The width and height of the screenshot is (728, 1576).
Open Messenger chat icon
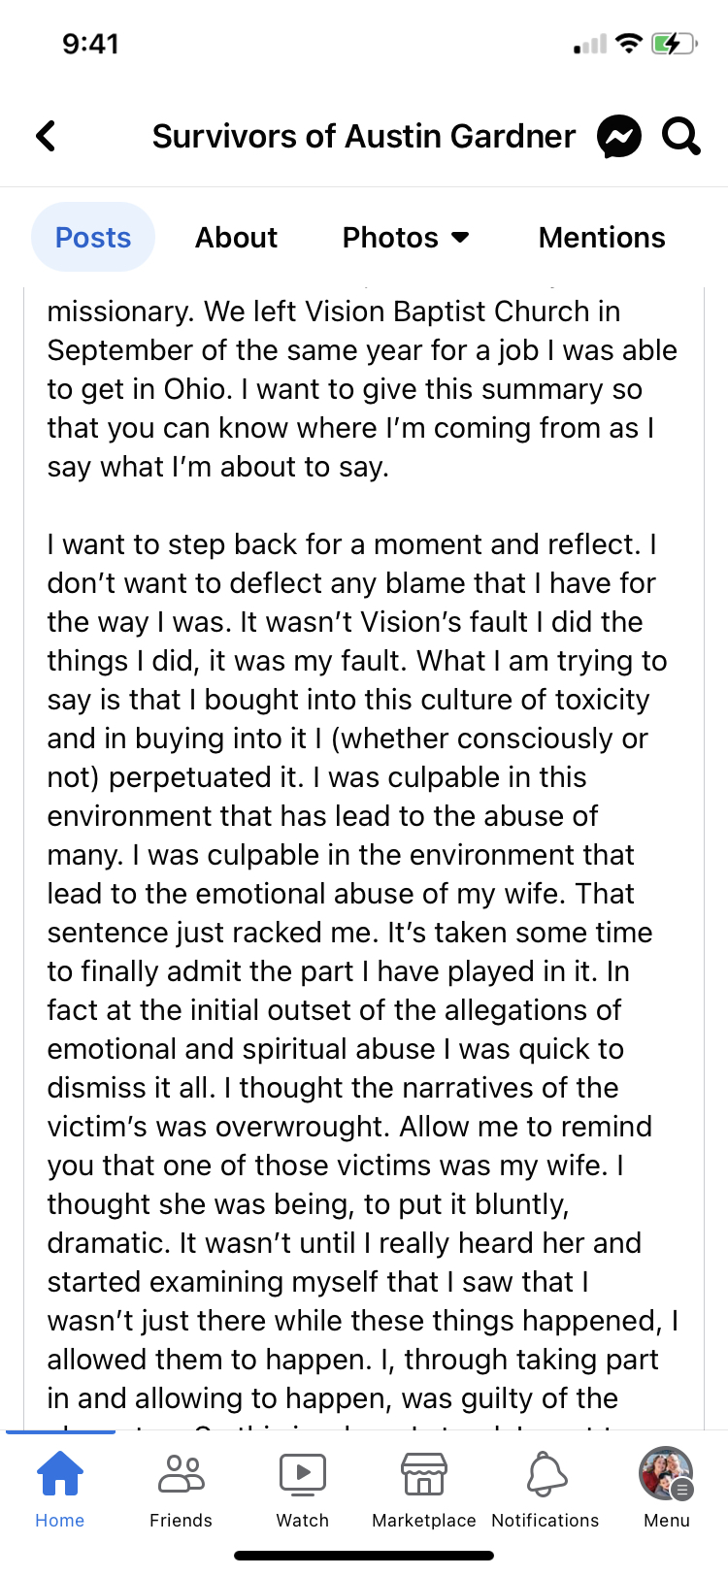[619, 136]
